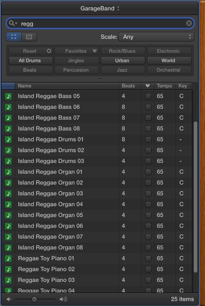This screenshot has height=306, width=205.
Task: Open the GarageBand loop library dropdown
Action: [100, 8]
